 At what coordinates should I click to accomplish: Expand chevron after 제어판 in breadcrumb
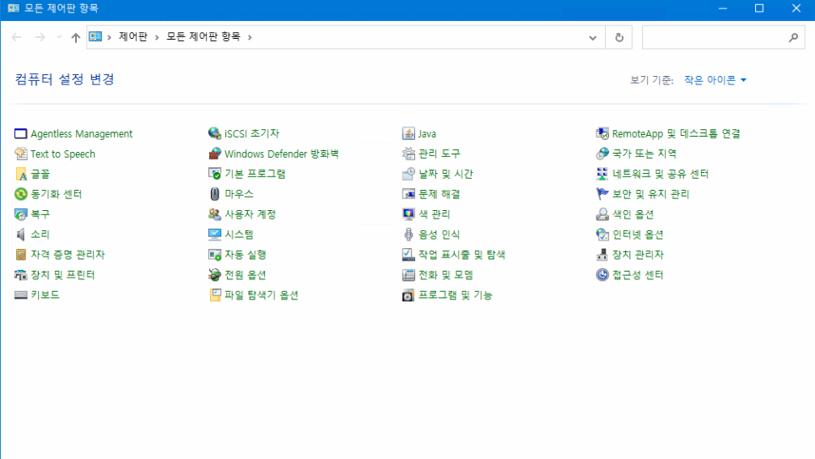(x=157, y=37)
